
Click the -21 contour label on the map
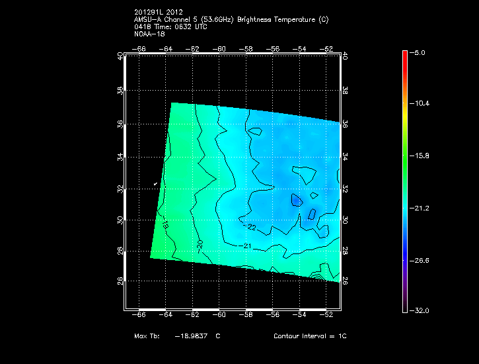(249, 246)
